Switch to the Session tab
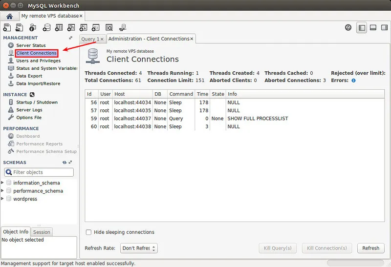 (x=42, y=232)
